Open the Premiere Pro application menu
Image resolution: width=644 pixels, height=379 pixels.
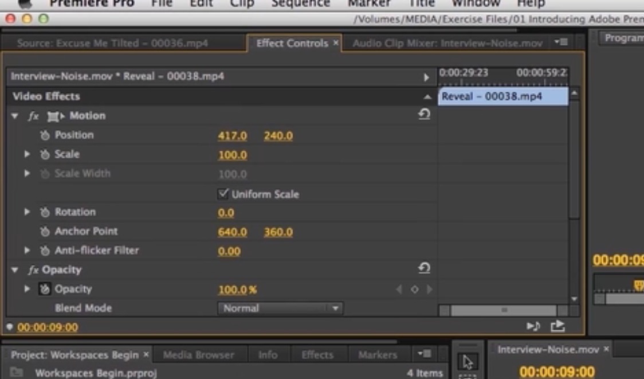[92, 3]
